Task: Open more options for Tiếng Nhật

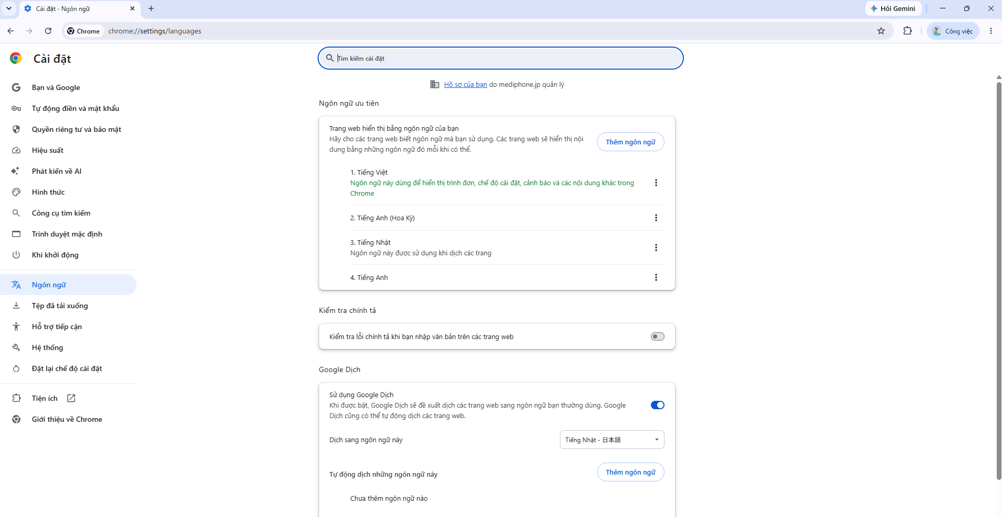Action: tap(656, 248)
